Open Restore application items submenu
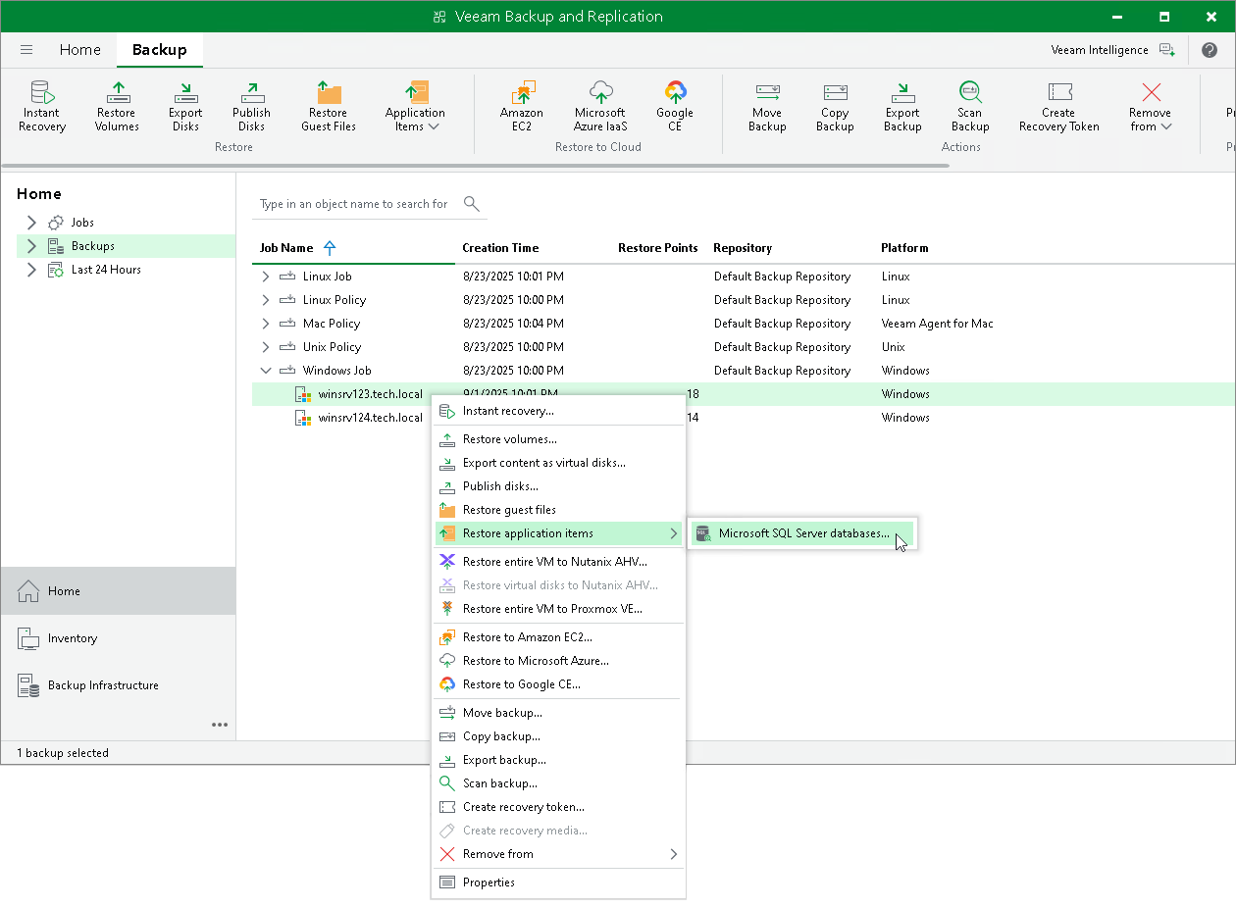1236x908 pixels. [x=558, y=533]
